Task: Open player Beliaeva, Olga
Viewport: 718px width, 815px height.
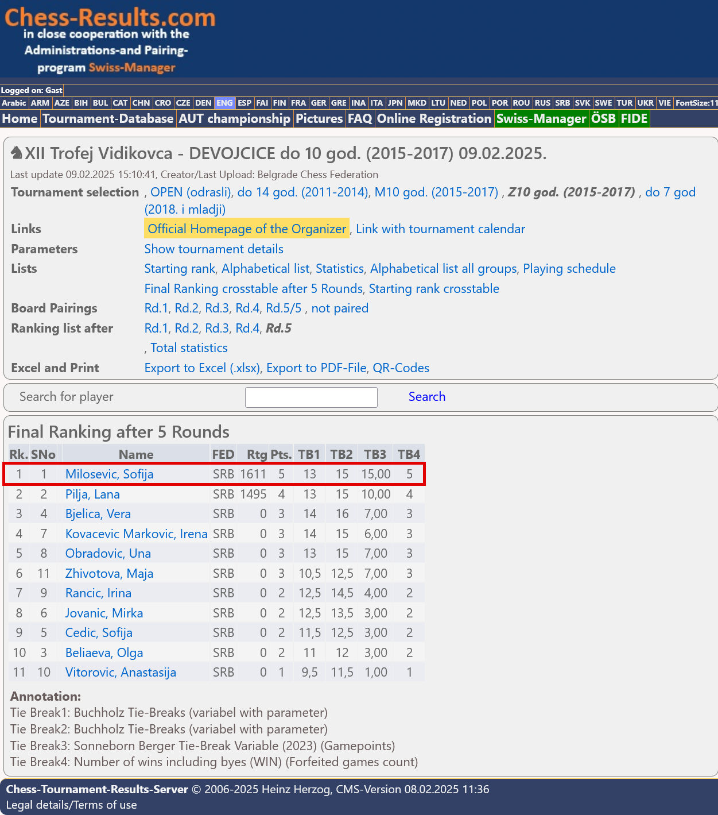Action: (104, 653)
